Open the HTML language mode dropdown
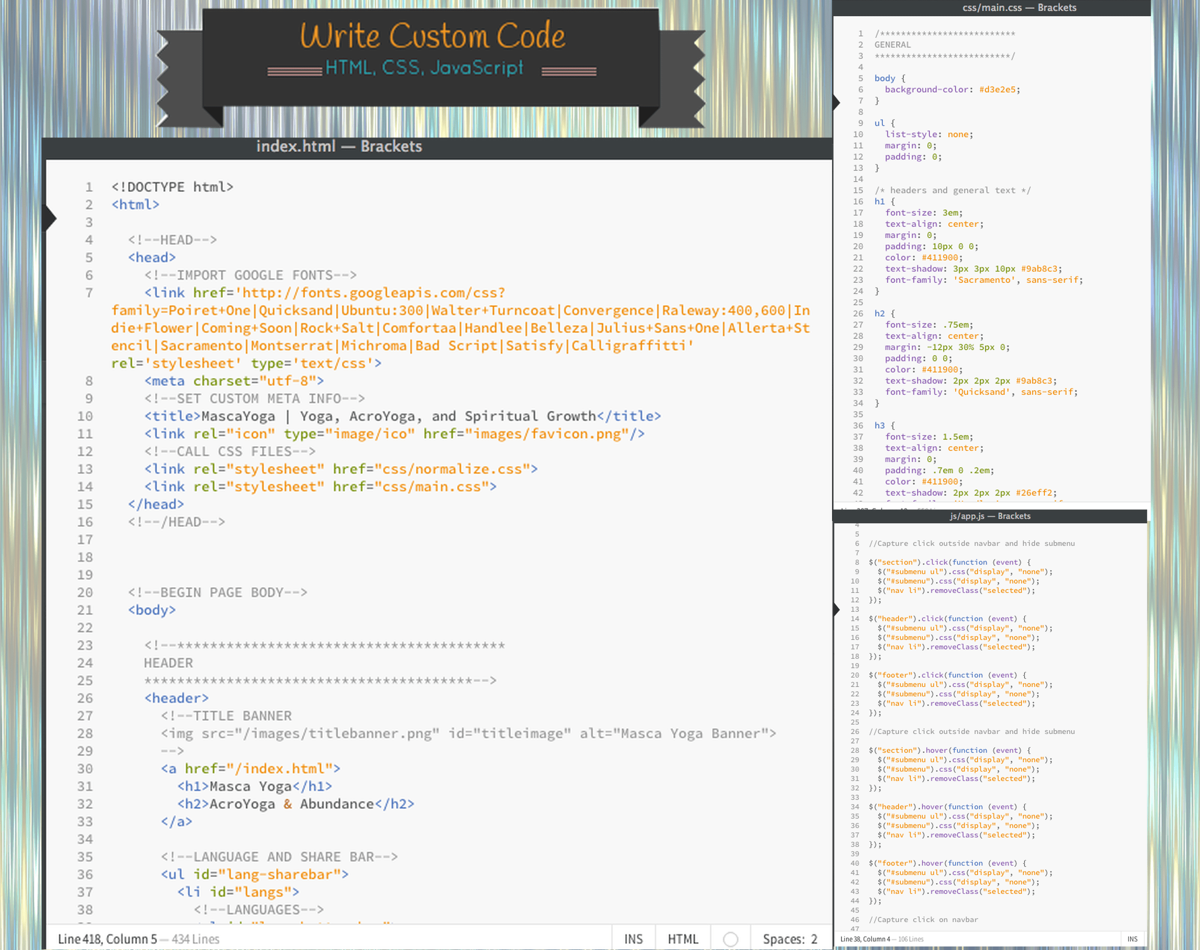Screen dimensions: 1200x950 (x=682, y=939)
